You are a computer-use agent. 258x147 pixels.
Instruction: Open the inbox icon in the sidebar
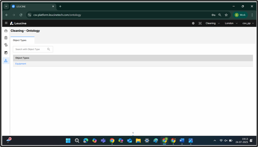pyautogui.click(x=6, y=31)
